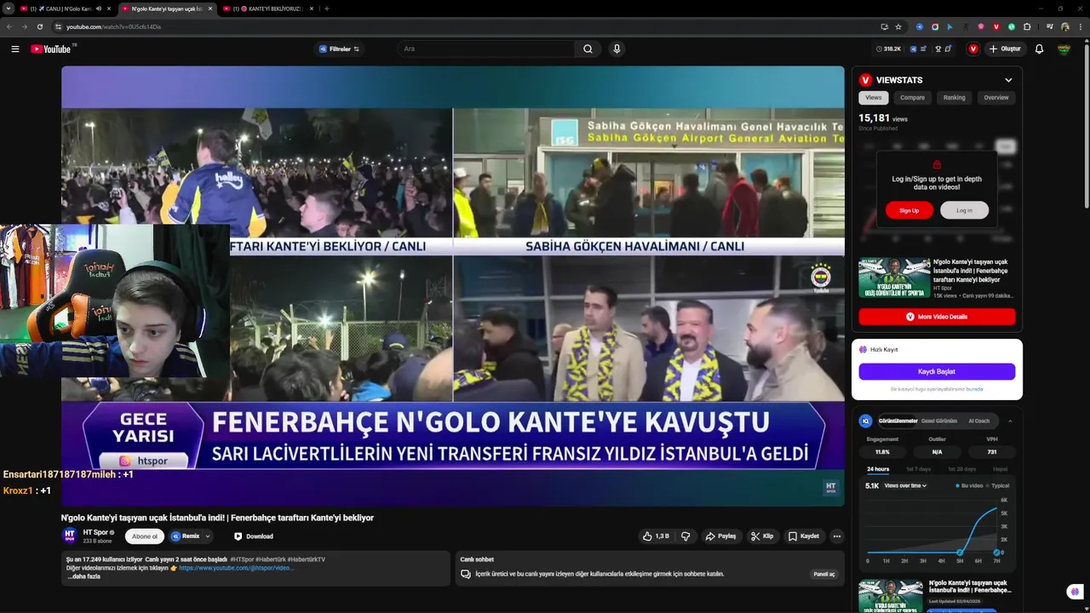Toggle the Typical legend series
This screenshot has width=1090, height=613.
998,485
